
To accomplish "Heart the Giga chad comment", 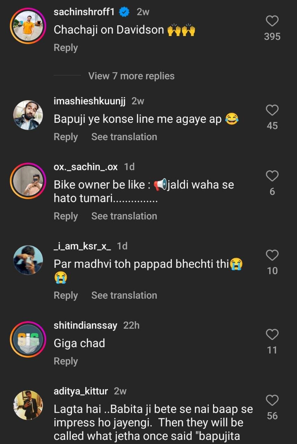I will pos(272,335).
